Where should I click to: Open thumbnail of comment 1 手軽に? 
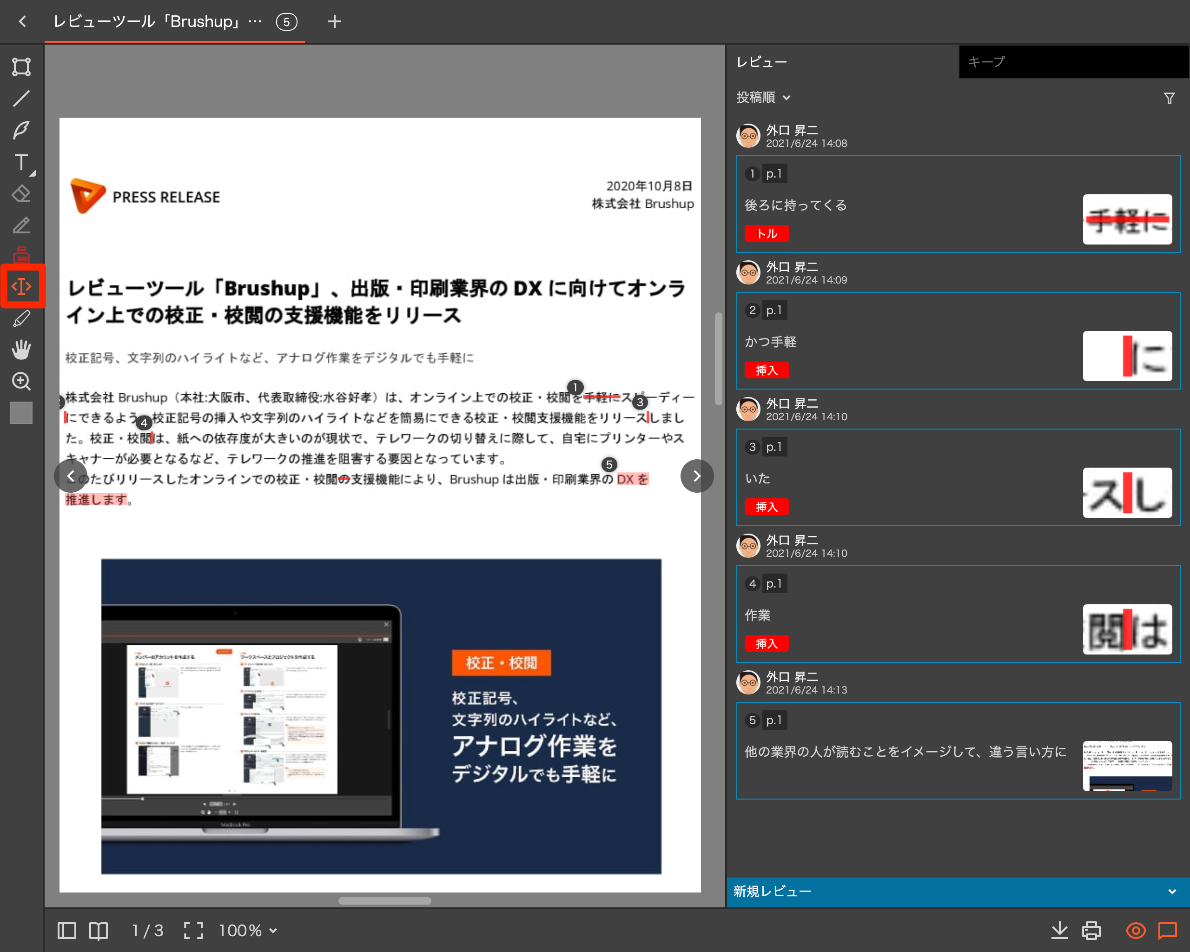click(1127, 219)
